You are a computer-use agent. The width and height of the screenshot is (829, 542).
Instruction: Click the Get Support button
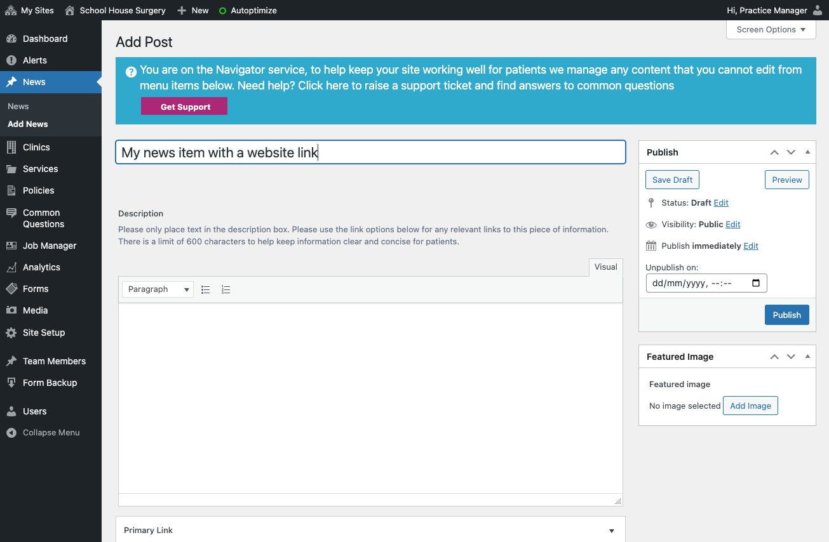(184, 107)
